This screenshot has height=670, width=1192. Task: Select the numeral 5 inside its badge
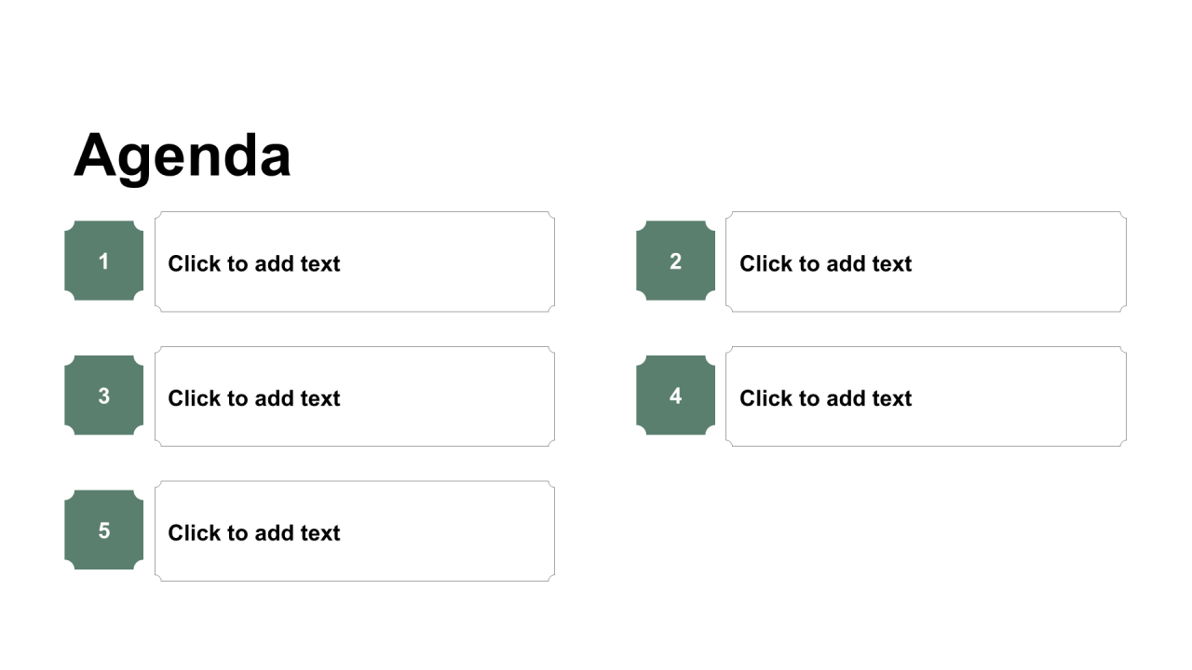pos(103,530)
